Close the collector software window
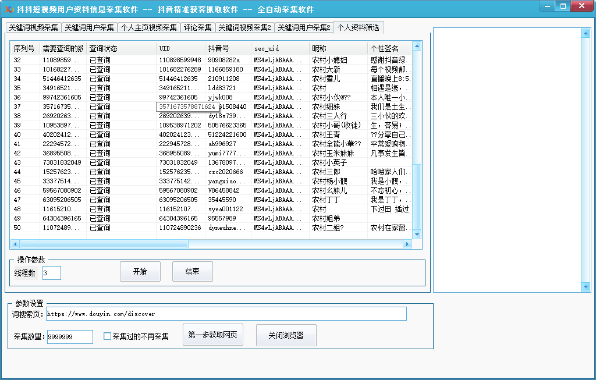The height and width of the screenshot is (380, 596). click(x=581, y=6)
